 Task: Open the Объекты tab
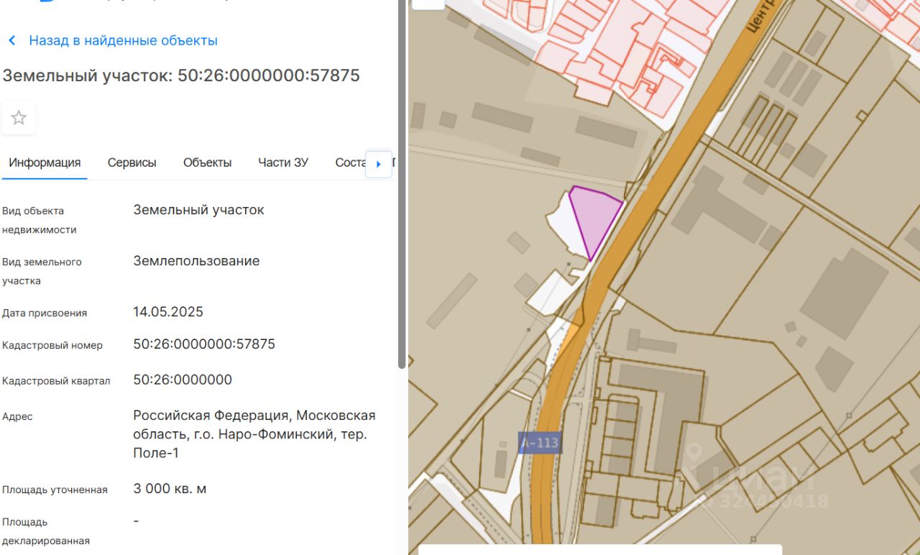click(x=207, y=162)
